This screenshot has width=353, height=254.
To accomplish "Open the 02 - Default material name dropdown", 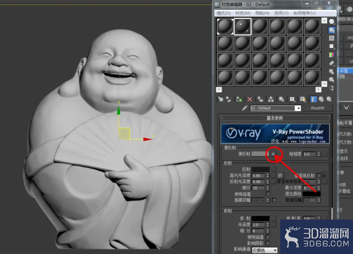I will (298, 108).
